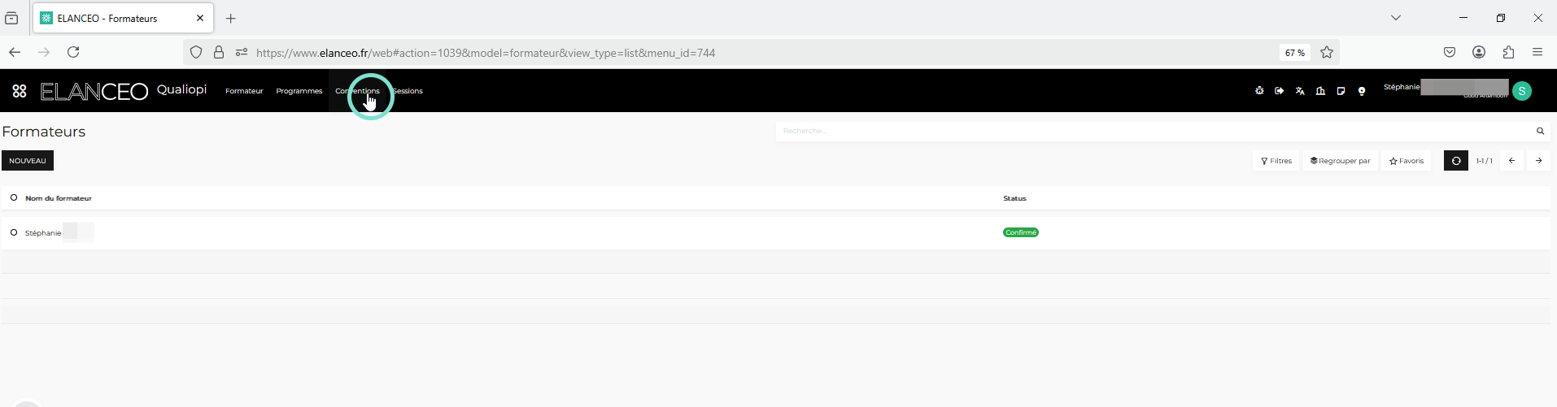Open the debug bug icon
The image size is (1557, 407).
[x=1259, y=91]
